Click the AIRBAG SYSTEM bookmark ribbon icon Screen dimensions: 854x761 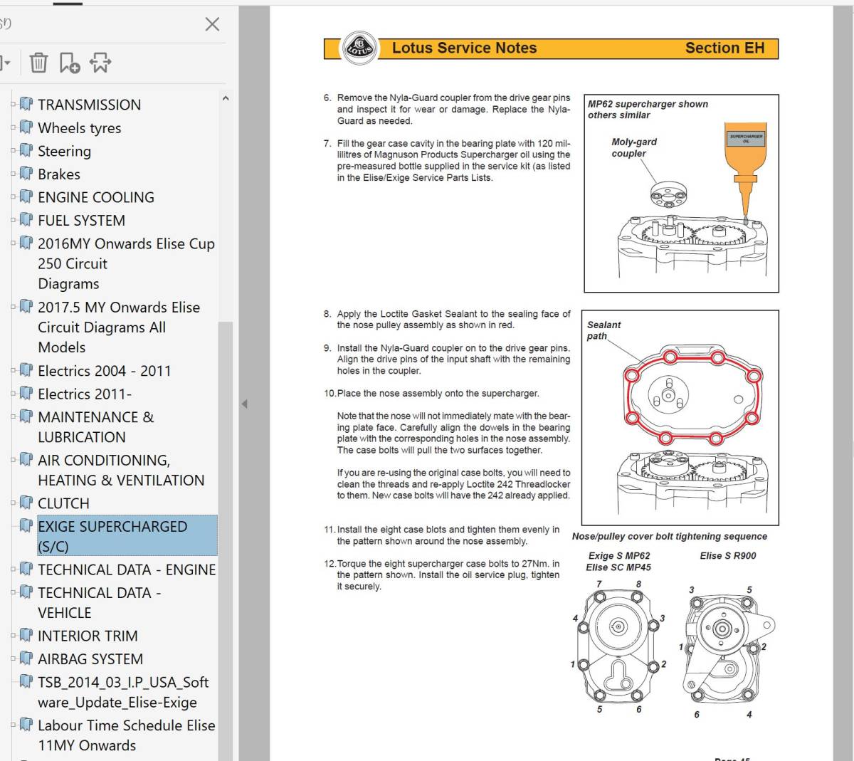[26, 658]
